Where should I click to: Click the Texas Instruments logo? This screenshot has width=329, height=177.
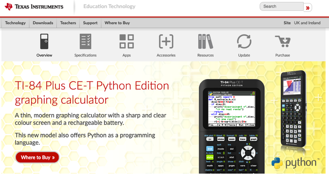pyautogui.click(x=34, y=7)
